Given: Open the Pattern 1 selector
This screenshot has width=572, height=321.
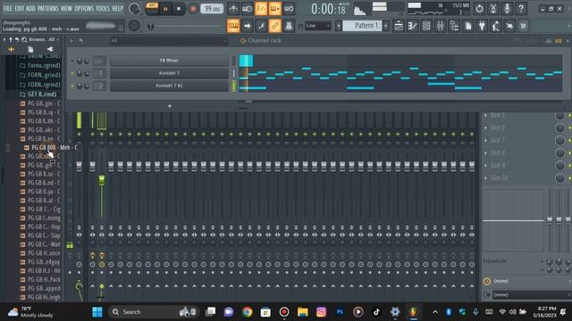Looking at the screenshot, I should tap(362, 26).
